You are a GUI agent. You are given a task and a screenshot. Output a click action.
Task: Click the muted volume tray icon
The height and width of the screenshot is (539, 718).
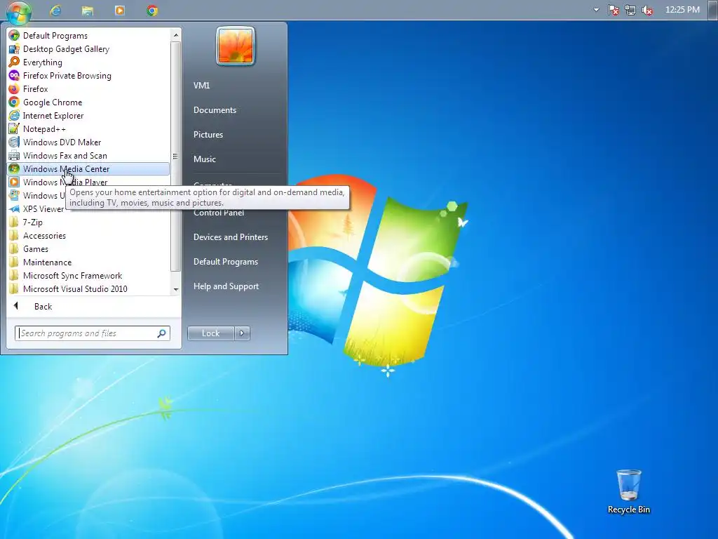[x=647, y=10]
